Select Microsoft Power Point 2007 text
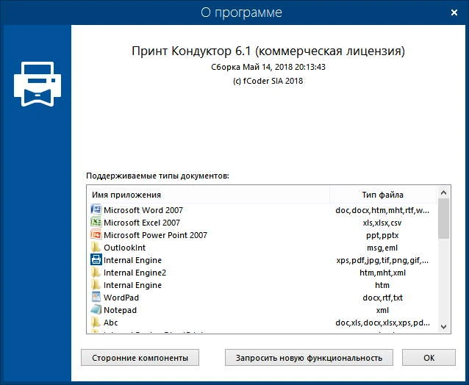This screenshot has height=385, width=469. (155, 235)
